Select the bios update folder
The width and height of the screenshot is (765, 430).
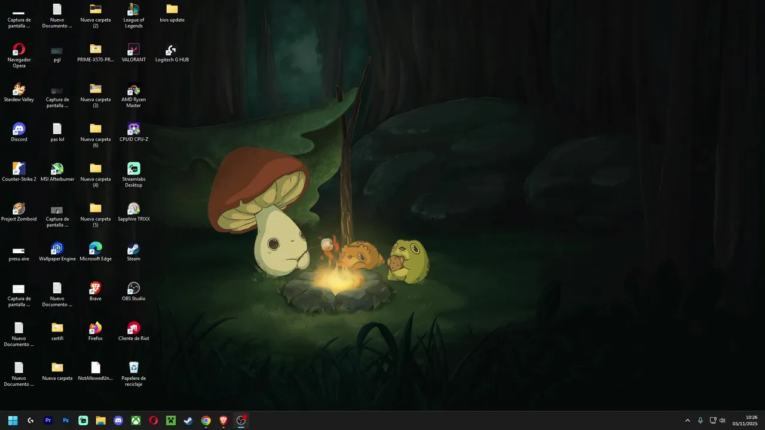(172, 13)
